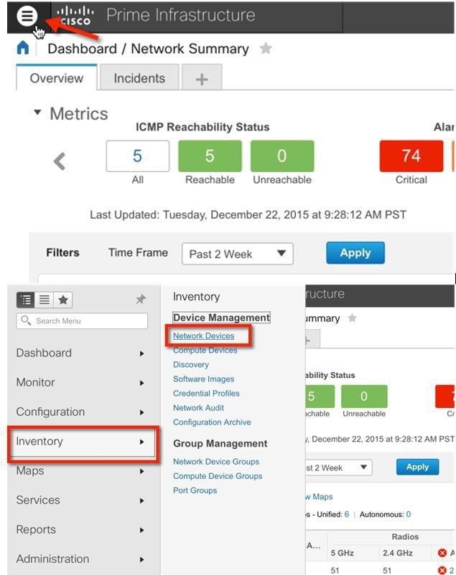Screen dimensions: 456x575
Task: Open the Port Groups link
Action: click(x=195, y=490)
